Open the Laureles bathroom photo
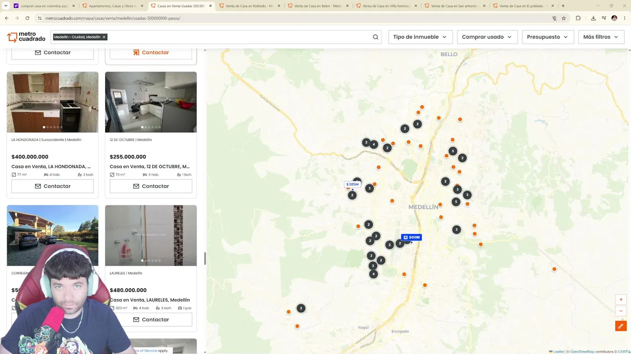This screenshot has width=631, height=354. (x=151, y=236)
